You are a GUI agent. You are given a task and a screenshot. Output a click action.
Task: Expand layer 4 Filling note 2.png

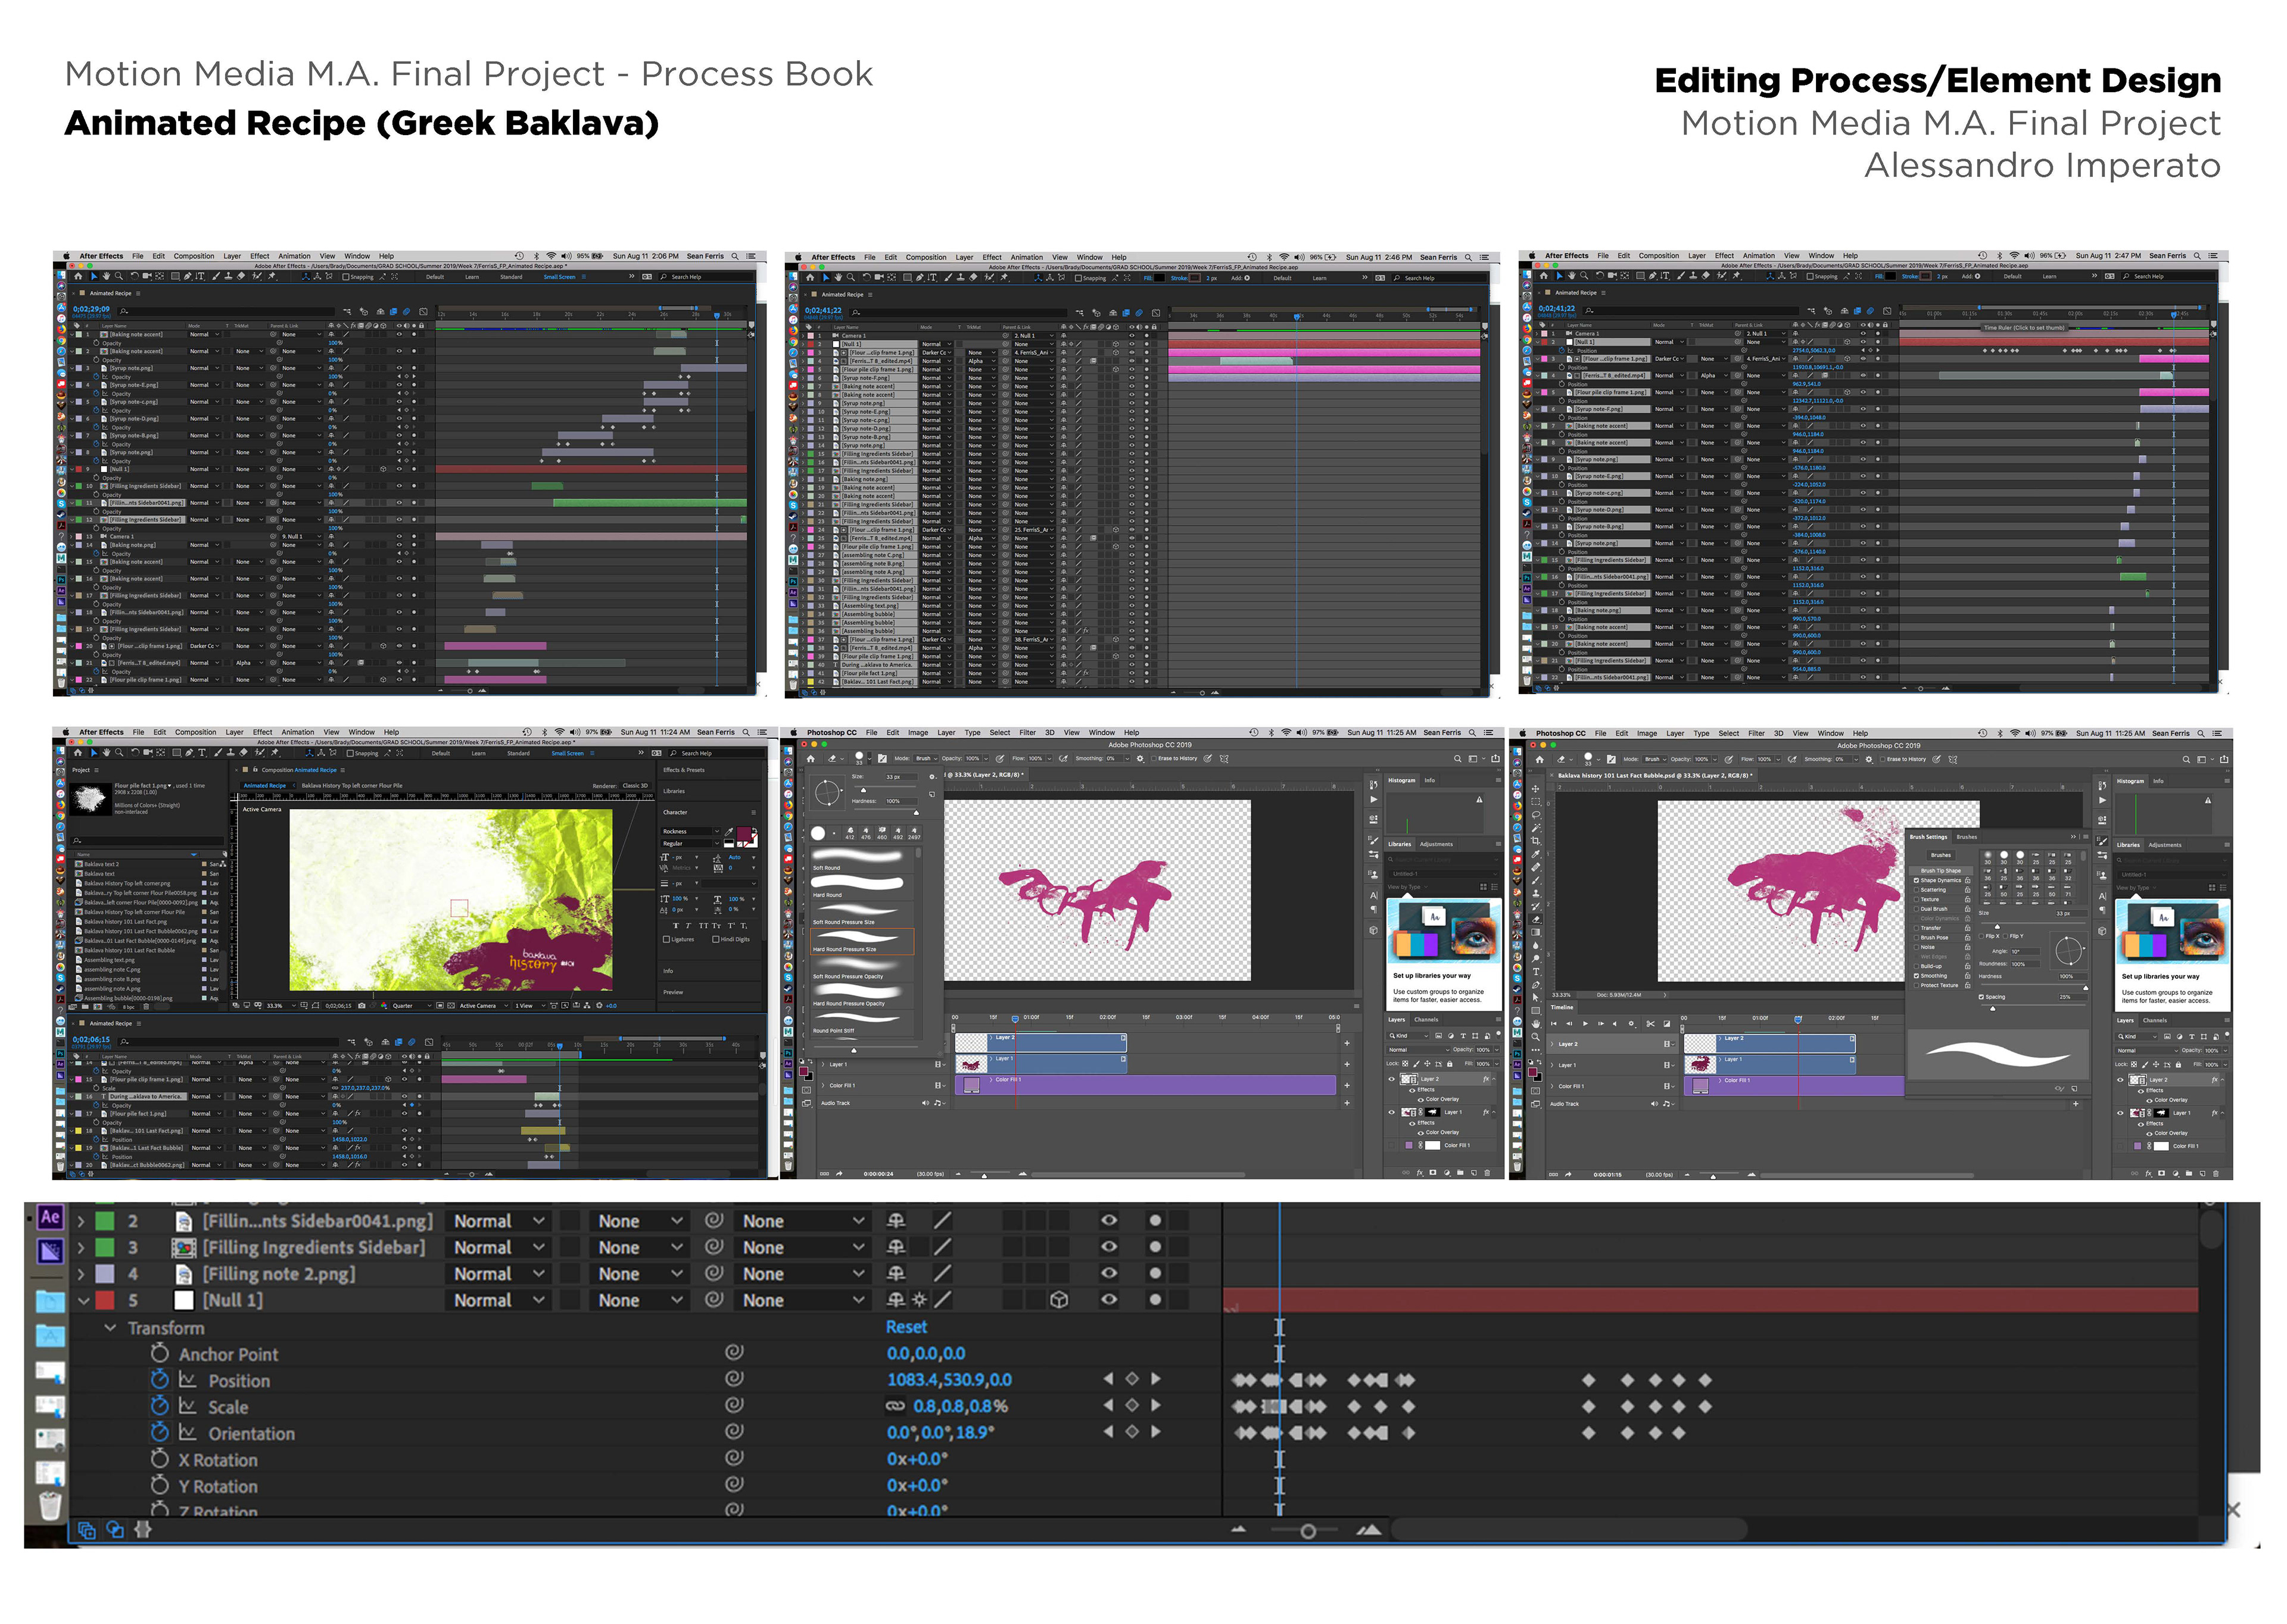point(81,1274)
